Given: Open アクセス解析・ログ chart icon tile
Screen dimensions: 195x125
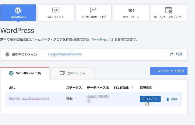Looking at the screenshot, I should coord(93,13).
